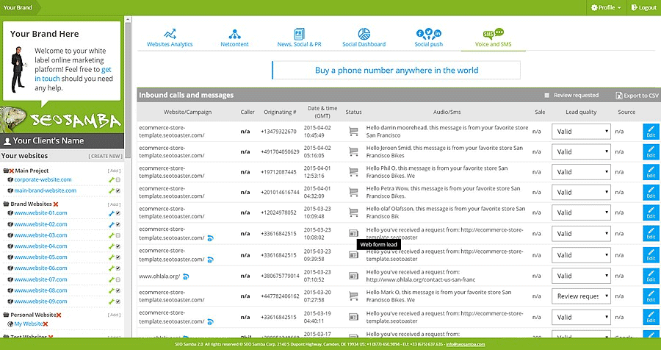Viewport: 661px width, 350px height.
Task: Check the box next to corporate-website.com
Action: coord(118,179)
